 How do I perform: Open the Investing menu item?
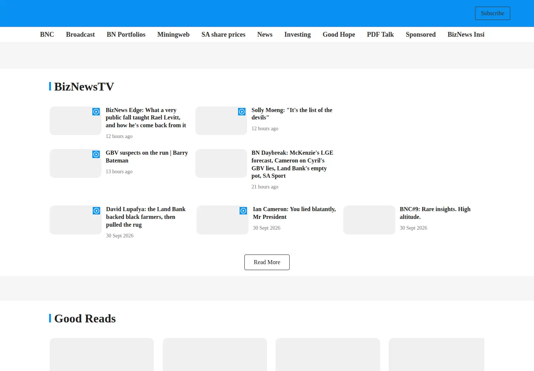[x=297, y=35]
